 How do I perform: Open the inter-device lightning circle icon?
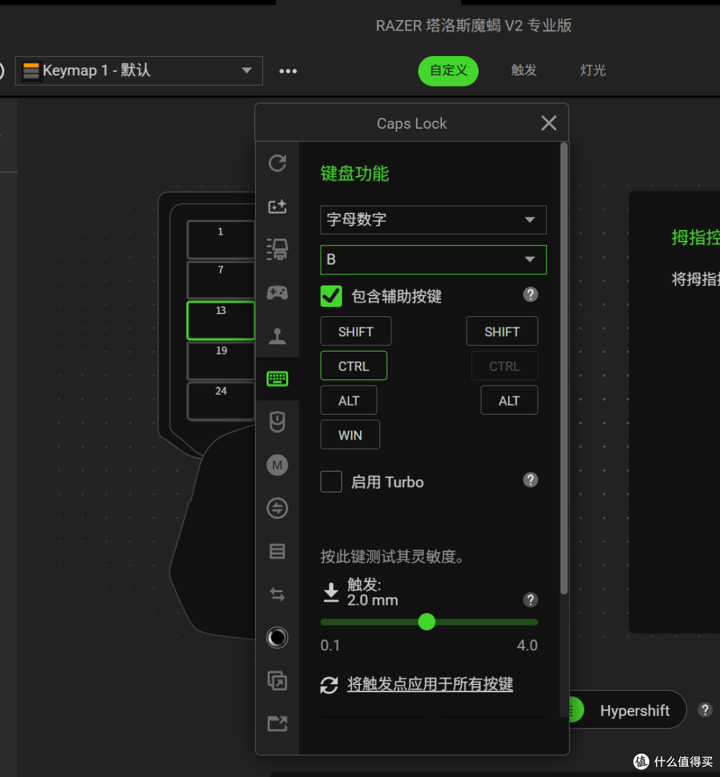[277, 508]
